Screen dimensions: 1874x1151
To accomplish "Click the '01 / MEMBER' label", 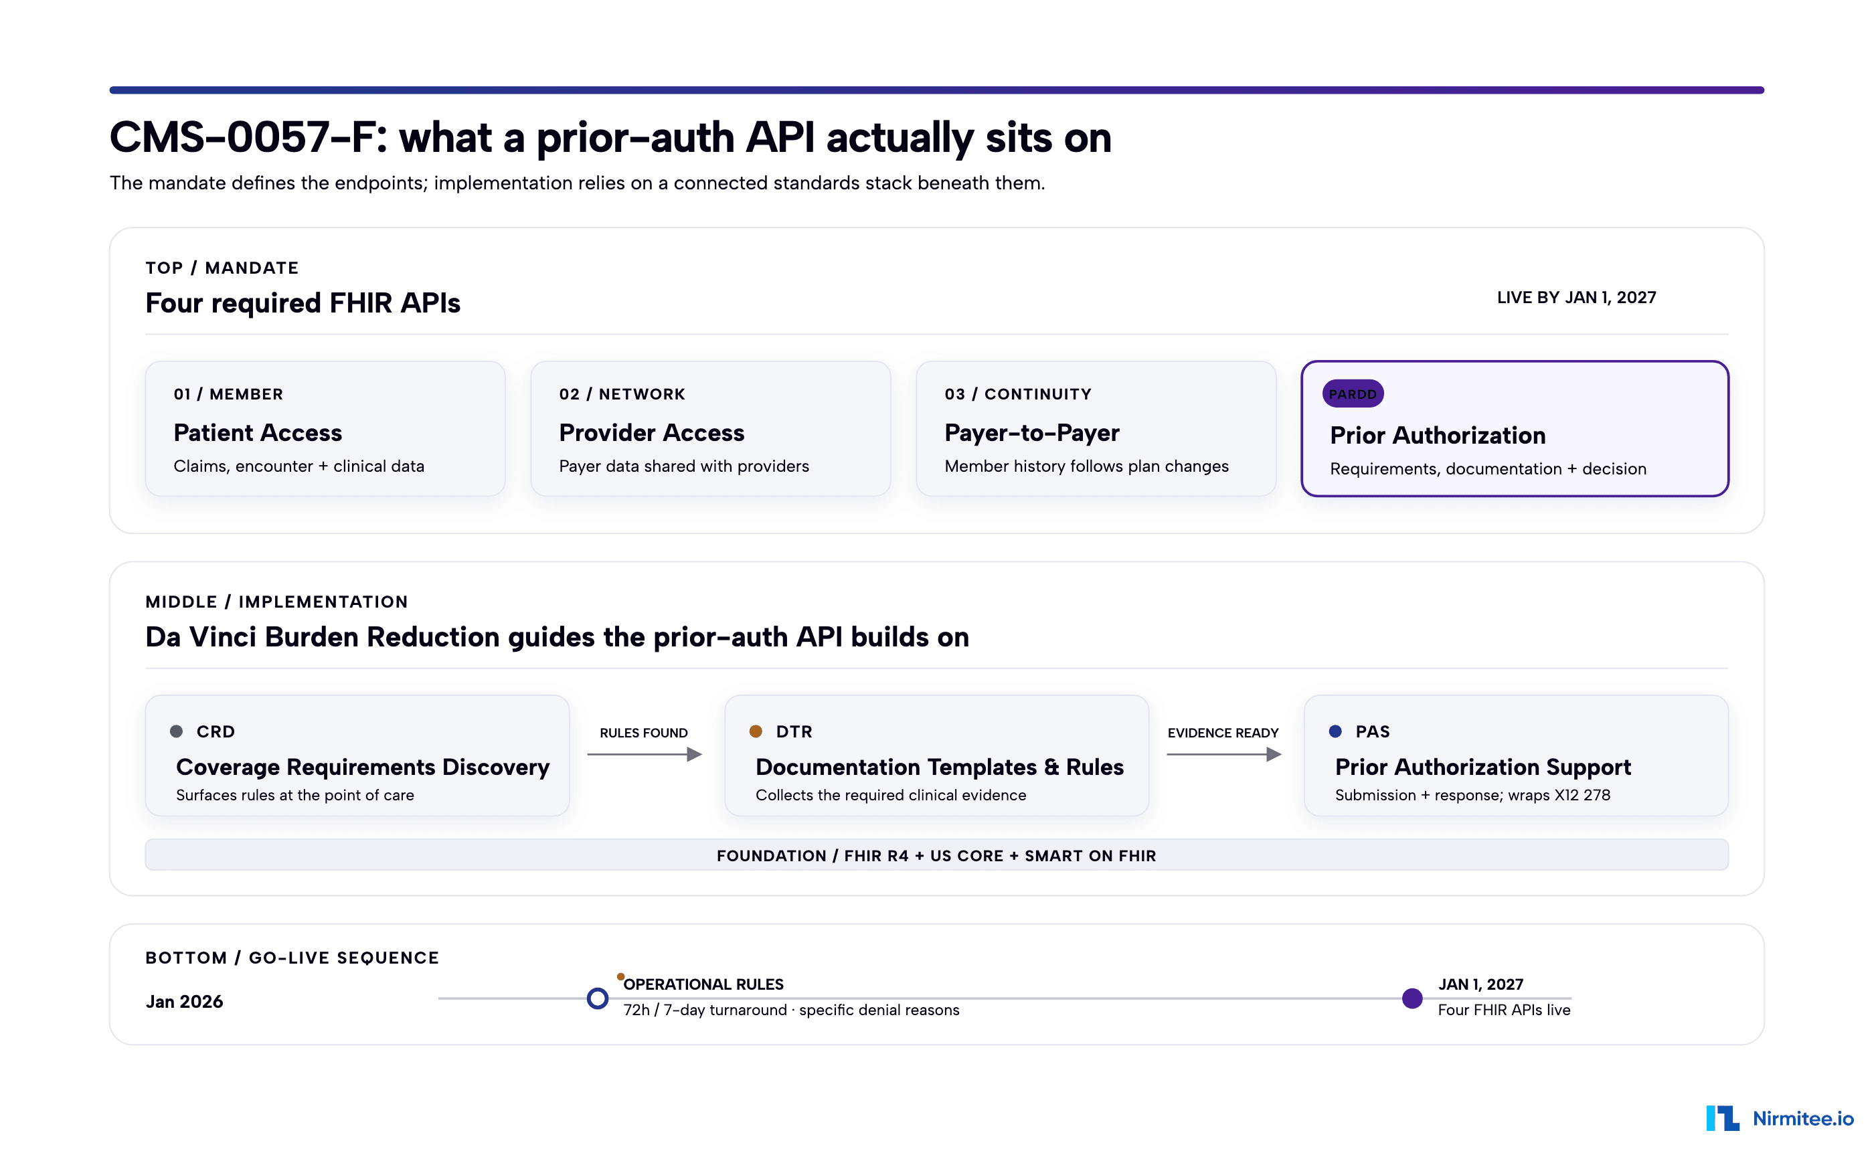I will pyautogui.click(x=228, y=393).
